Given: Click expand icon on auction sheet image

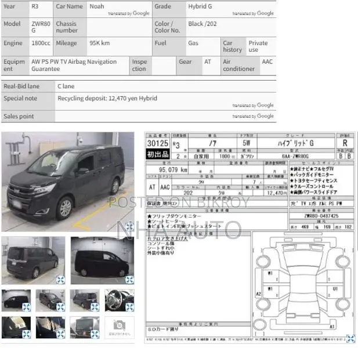Looking at the screenshot, I should click(x=350, y=339).
